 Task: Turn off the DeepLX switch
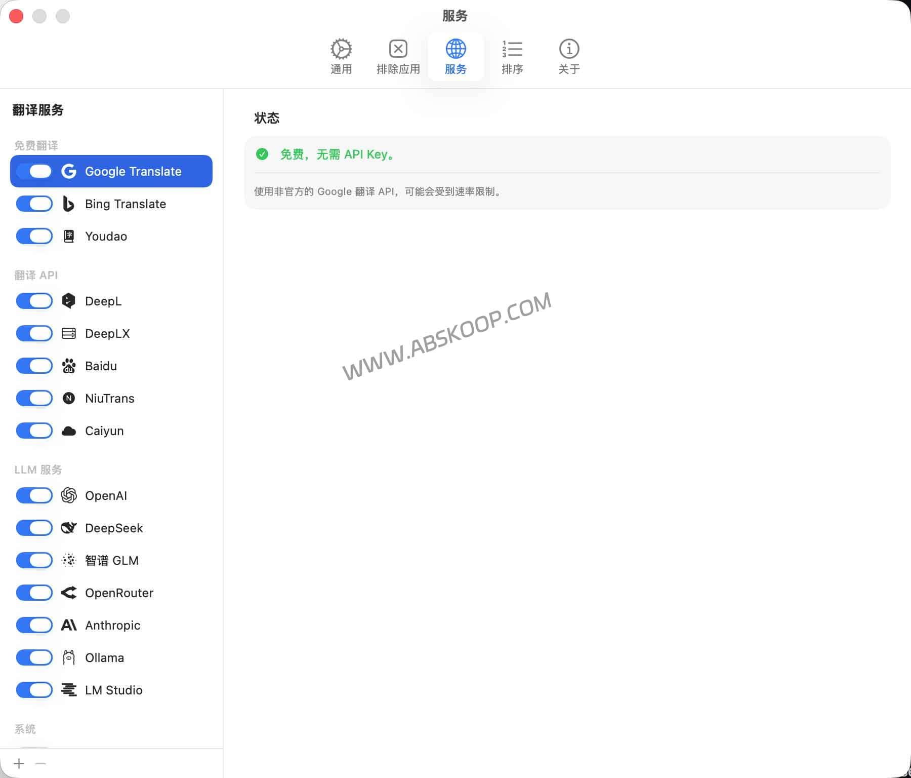point(34,333)
